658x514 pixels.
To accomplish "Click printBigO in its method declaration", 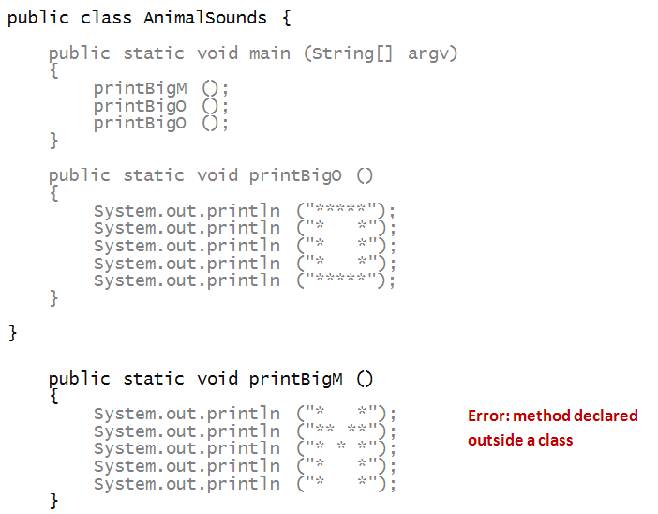I will tap(295, 175).
